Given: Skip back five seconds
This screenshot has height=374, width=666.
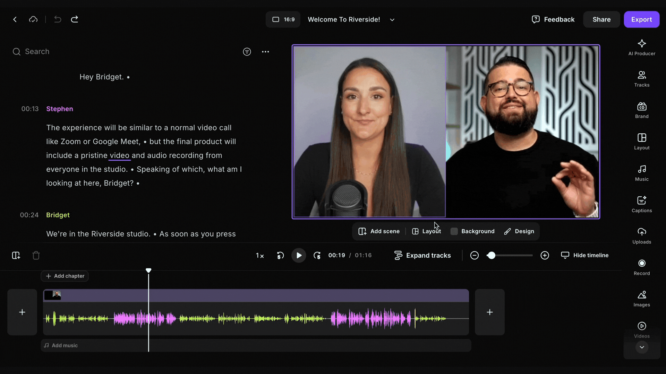Looking at the screenshot, I should pyautogui.click(x=280, y=256).
